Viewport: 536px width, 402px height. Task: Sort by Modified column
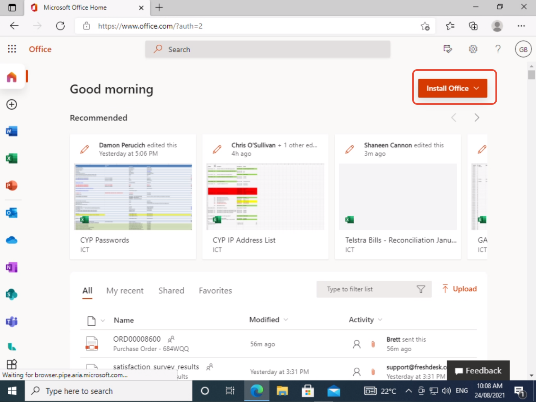(x=268, y=320)
